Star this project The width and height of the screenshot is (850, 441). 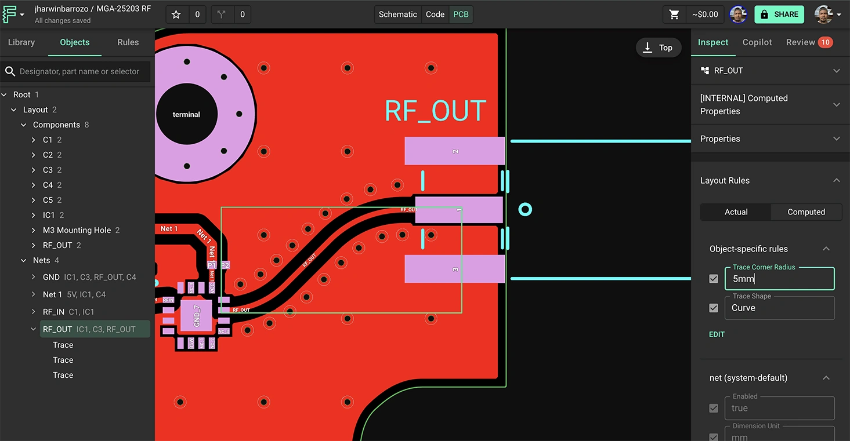(x=176, y=14)
